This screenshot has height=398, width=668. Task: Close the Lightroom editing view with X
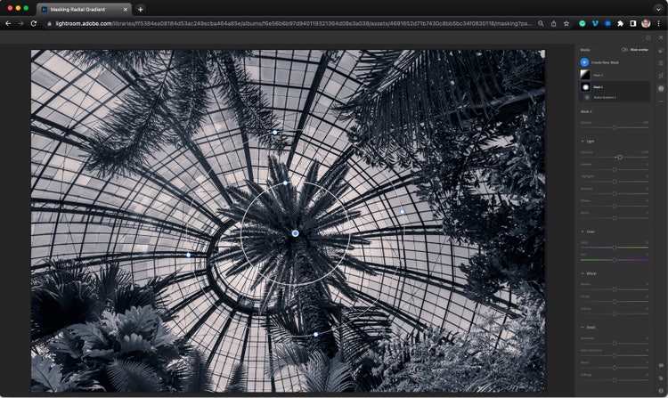(x=661, y=37)
